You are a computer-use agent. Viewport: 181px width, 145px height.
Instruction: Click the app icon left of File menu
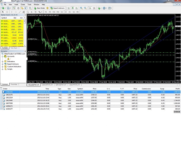tap(1, 4)
